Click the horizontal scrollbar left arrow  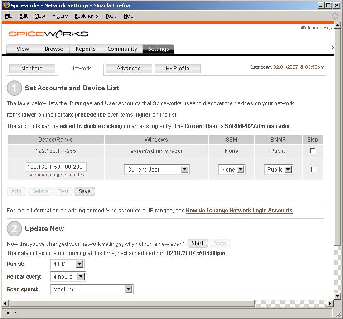(5, 304)
